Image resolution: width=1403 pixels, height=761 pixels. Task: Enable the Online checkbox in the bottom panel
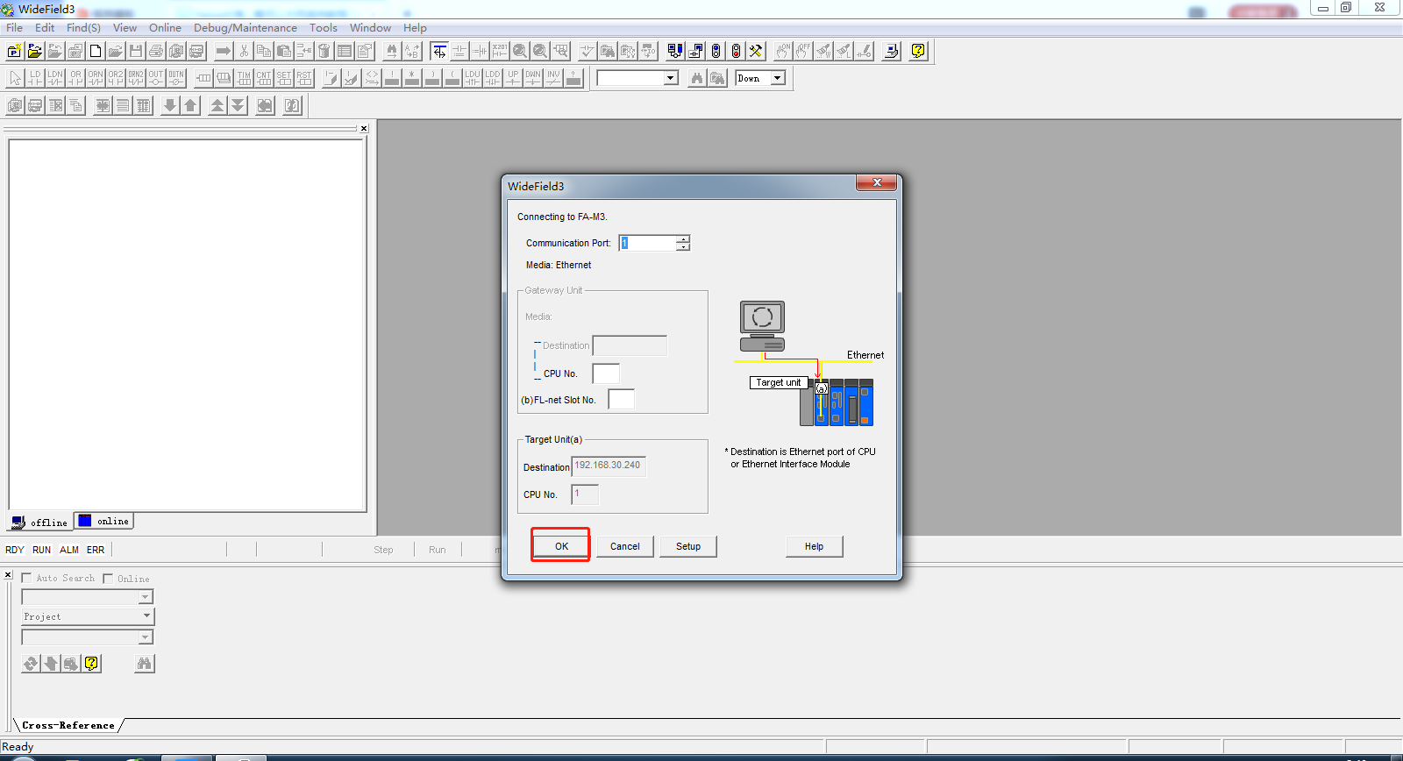[108, 579]
